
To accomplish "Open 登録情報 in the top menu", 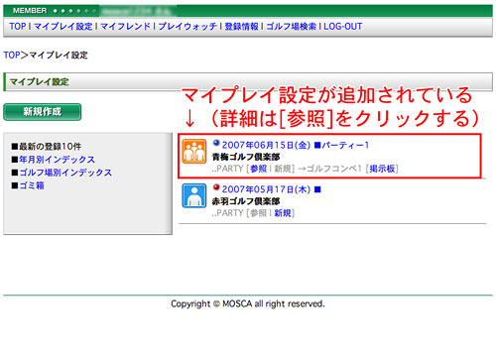I will tap(241, 27).
